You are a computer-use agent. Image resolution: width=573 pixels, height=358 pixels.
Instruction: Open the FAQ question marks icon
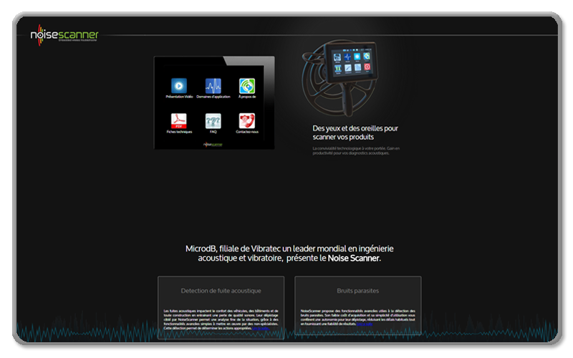[213, 121]
